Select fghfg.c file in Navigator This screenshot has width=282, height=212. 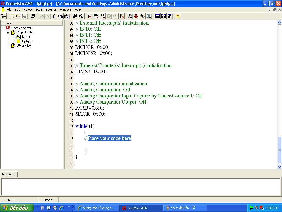[27, 41]
